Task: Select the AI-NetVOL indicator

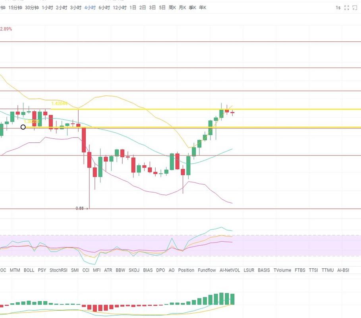Action: point(230,270)
